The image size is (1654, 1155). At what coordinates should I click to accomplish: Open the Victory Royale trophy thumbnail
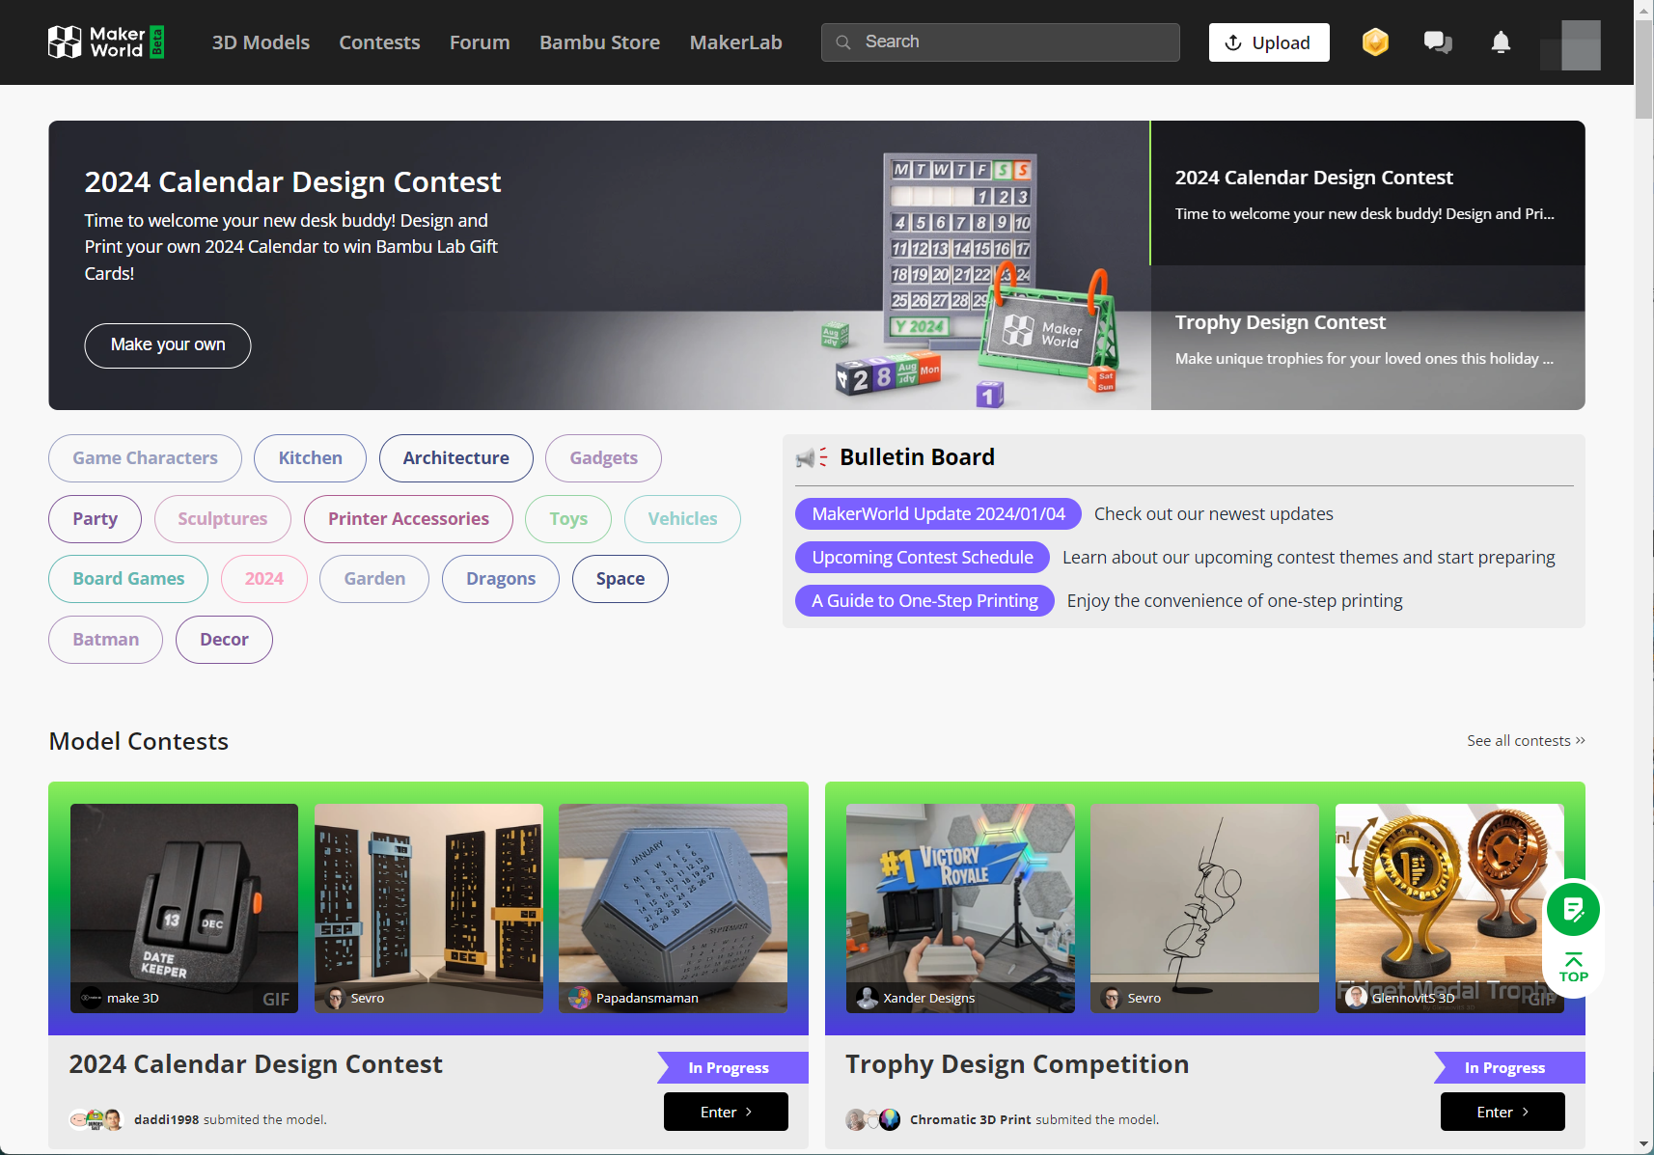click(960, 908)
